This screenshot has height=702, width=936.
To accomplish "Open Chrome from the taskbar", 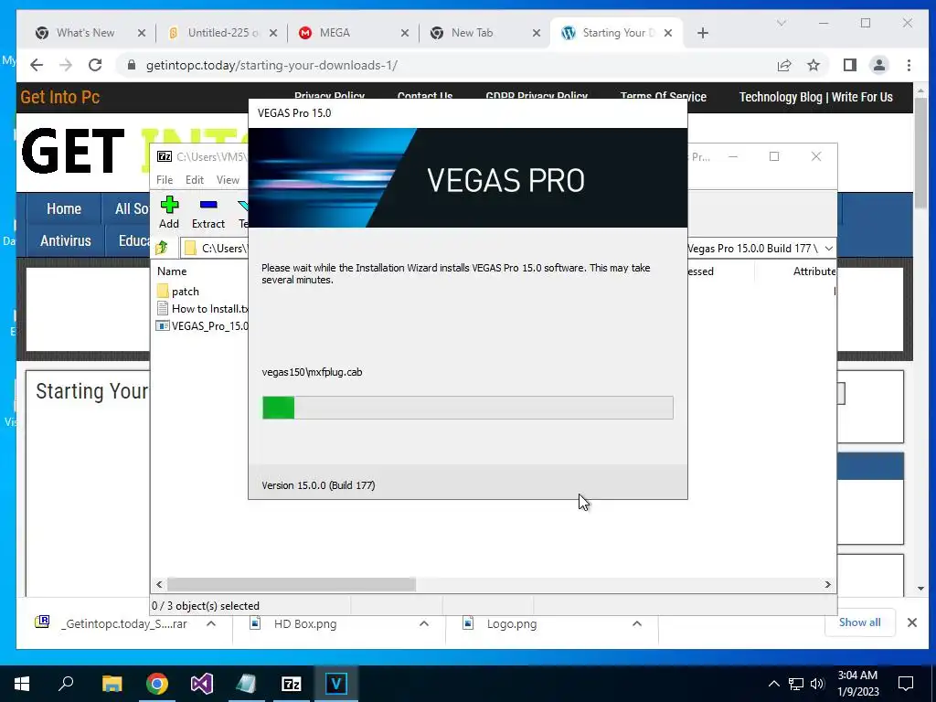I will click(x=157, y=684).
